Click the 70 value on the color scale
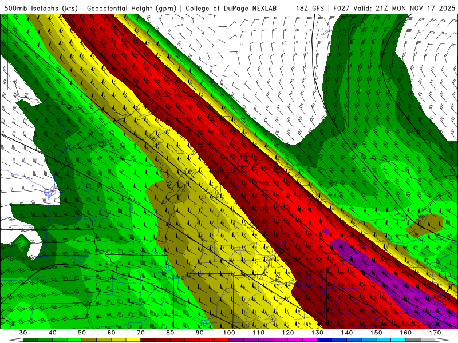The height and width of the screenshot is (343, 458). [x=141, y=333]
